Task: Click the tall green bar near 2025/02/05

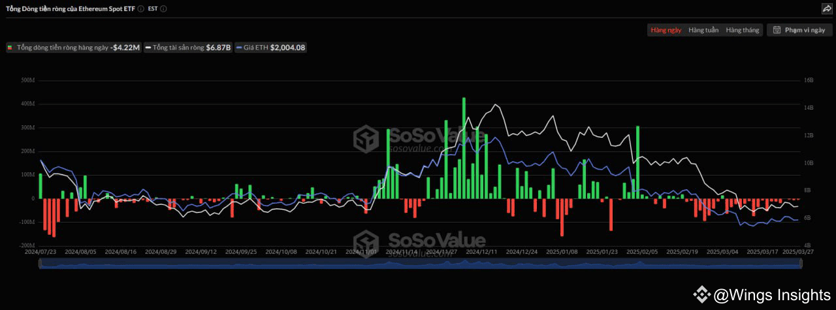Action: [x=637, y=163]
